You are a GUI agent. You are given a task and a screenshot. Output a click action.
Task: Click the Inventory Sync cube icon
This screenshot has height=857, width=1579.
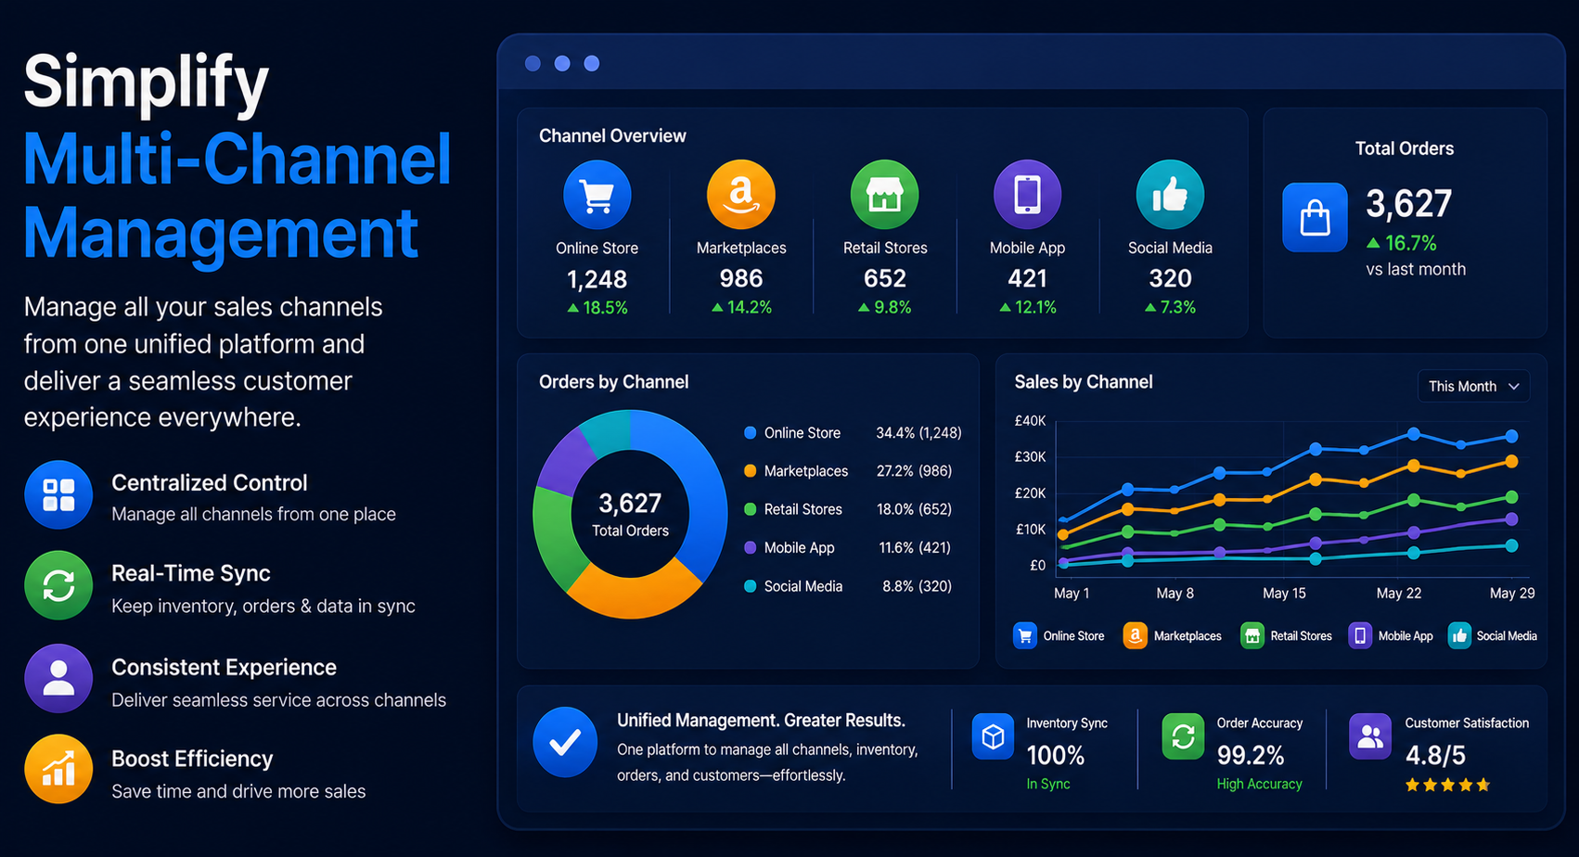pyautogui.click(x=993, y=737)
